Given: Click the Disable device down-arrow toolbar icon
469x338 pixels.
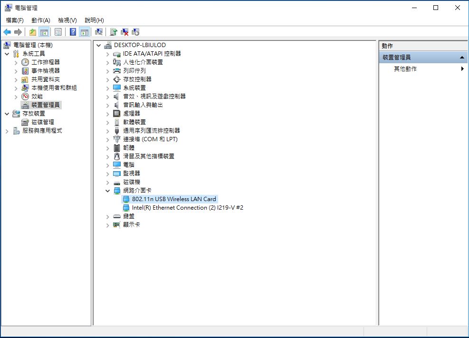Looking at the screenshot, I should (x=135, y=32).
